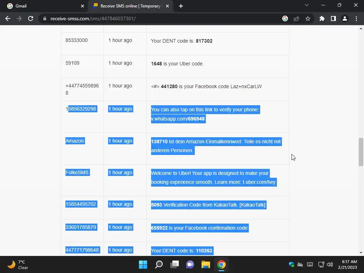Screen dimensions: 364x273
Task: Click the 441280 Facebook code message
Action: point(207,86)
